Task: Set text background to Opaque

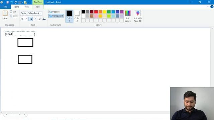Action: pyautogui.click(x=54, y=12)
